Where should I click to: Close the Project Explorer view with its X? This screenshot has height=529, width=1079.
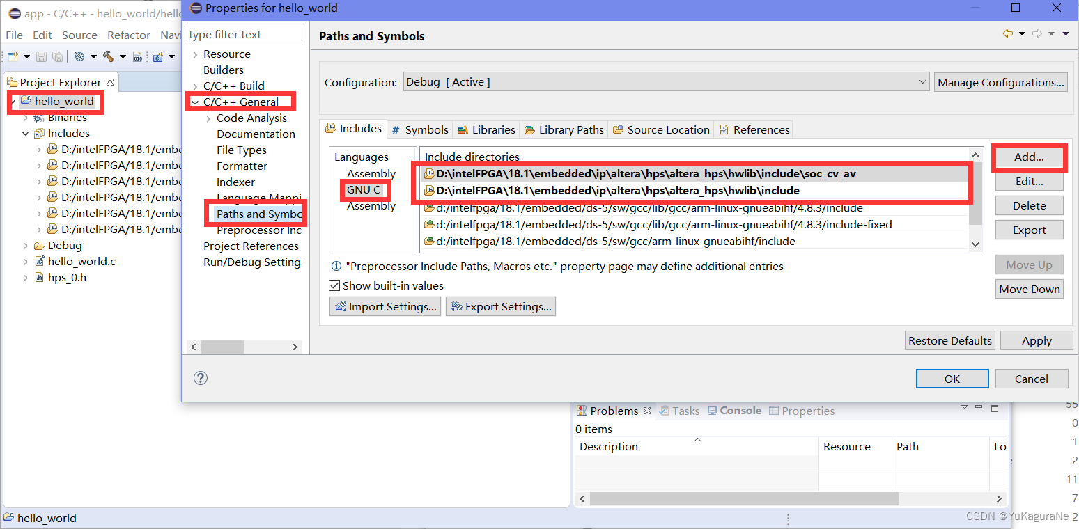click(109, 81)
